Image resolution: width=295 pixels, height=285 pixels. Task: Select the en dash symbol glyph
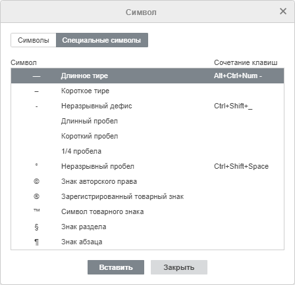(36, 91)
